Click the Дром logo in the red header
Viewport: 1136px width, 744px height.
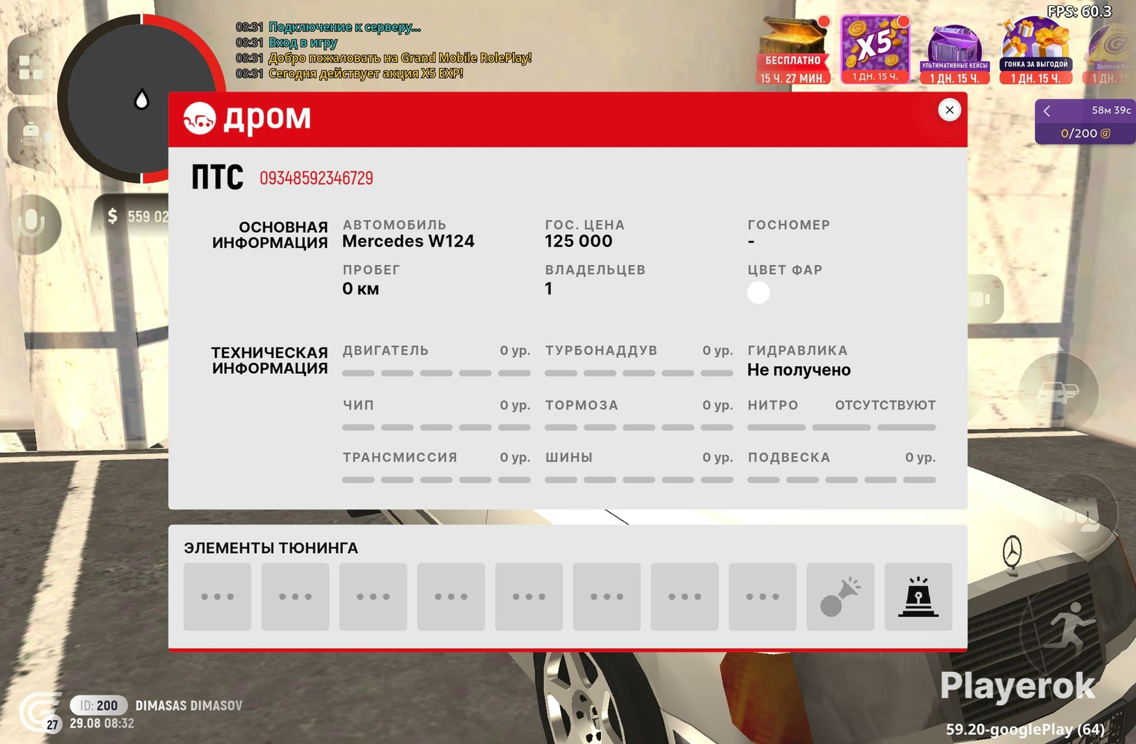(248, 118)
